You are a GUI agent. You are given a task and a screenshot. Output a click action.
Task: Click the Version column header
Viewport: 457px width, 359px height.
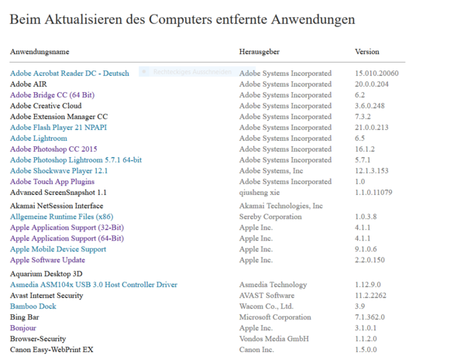point(367,52)
